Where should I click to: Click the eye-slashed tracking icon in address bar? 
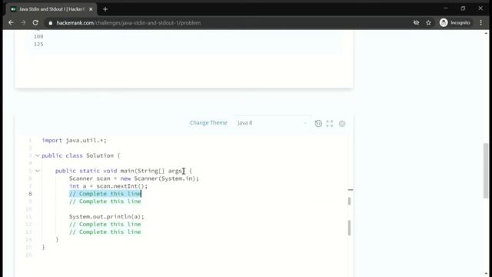click(x=416, y=22)
